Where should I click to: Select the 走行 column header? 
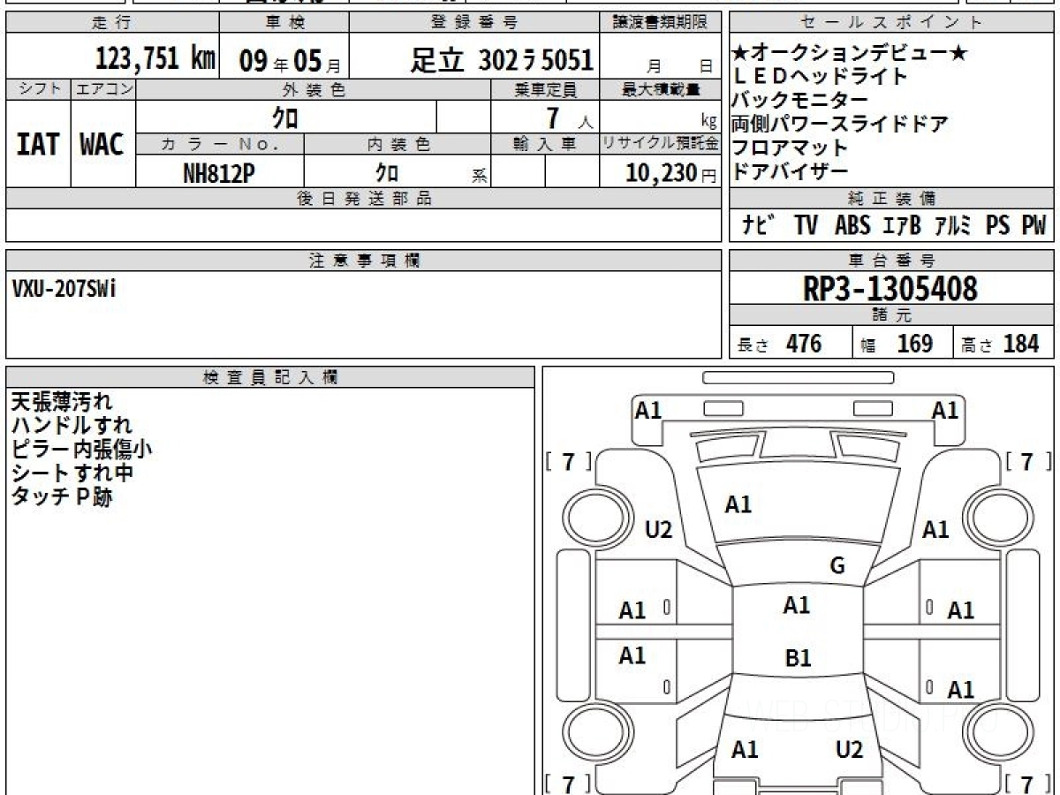112,22
